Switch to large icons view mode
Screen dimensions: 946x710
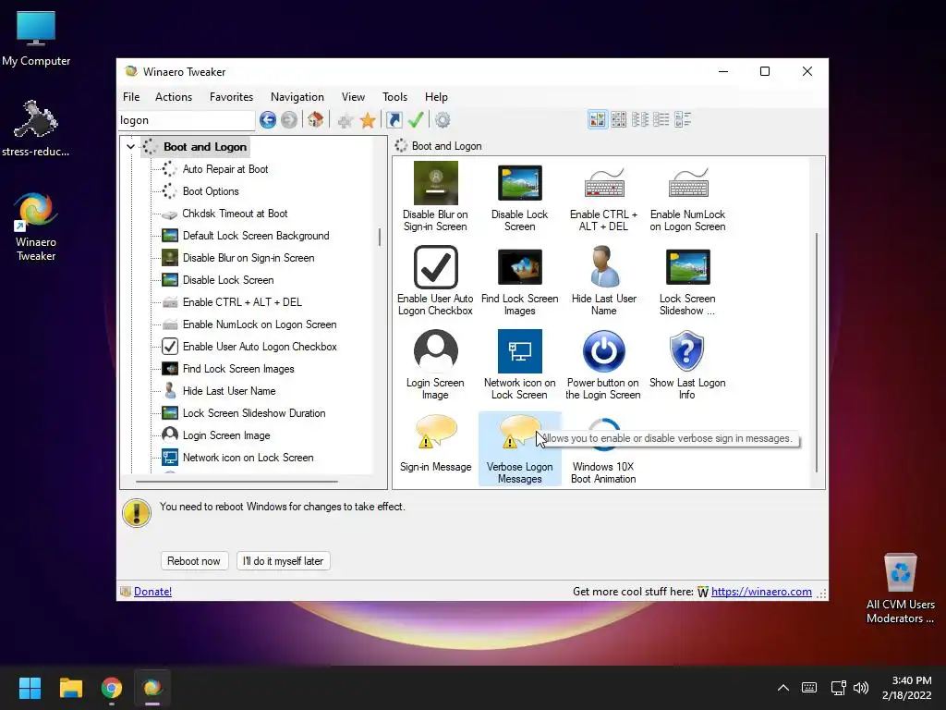point(598,119)
